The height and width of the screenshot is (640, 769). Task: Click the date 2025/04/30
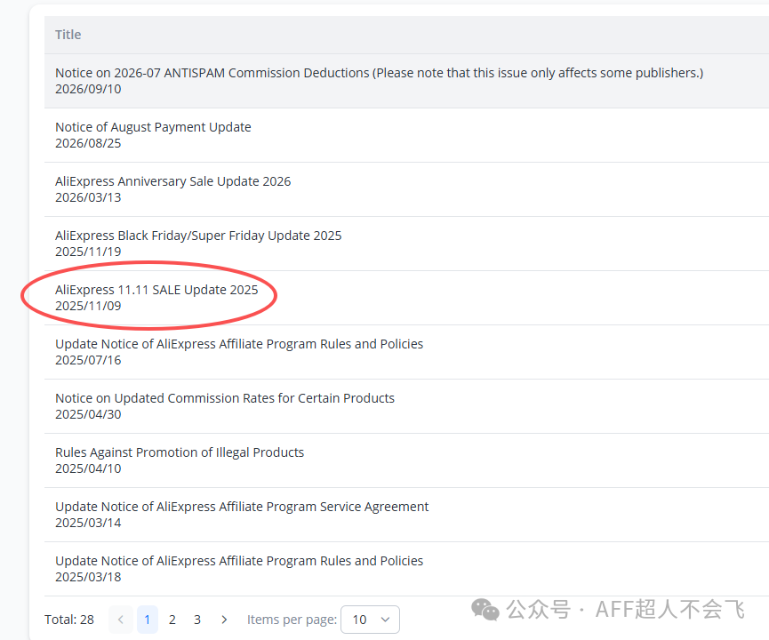(x=88, y=414)
